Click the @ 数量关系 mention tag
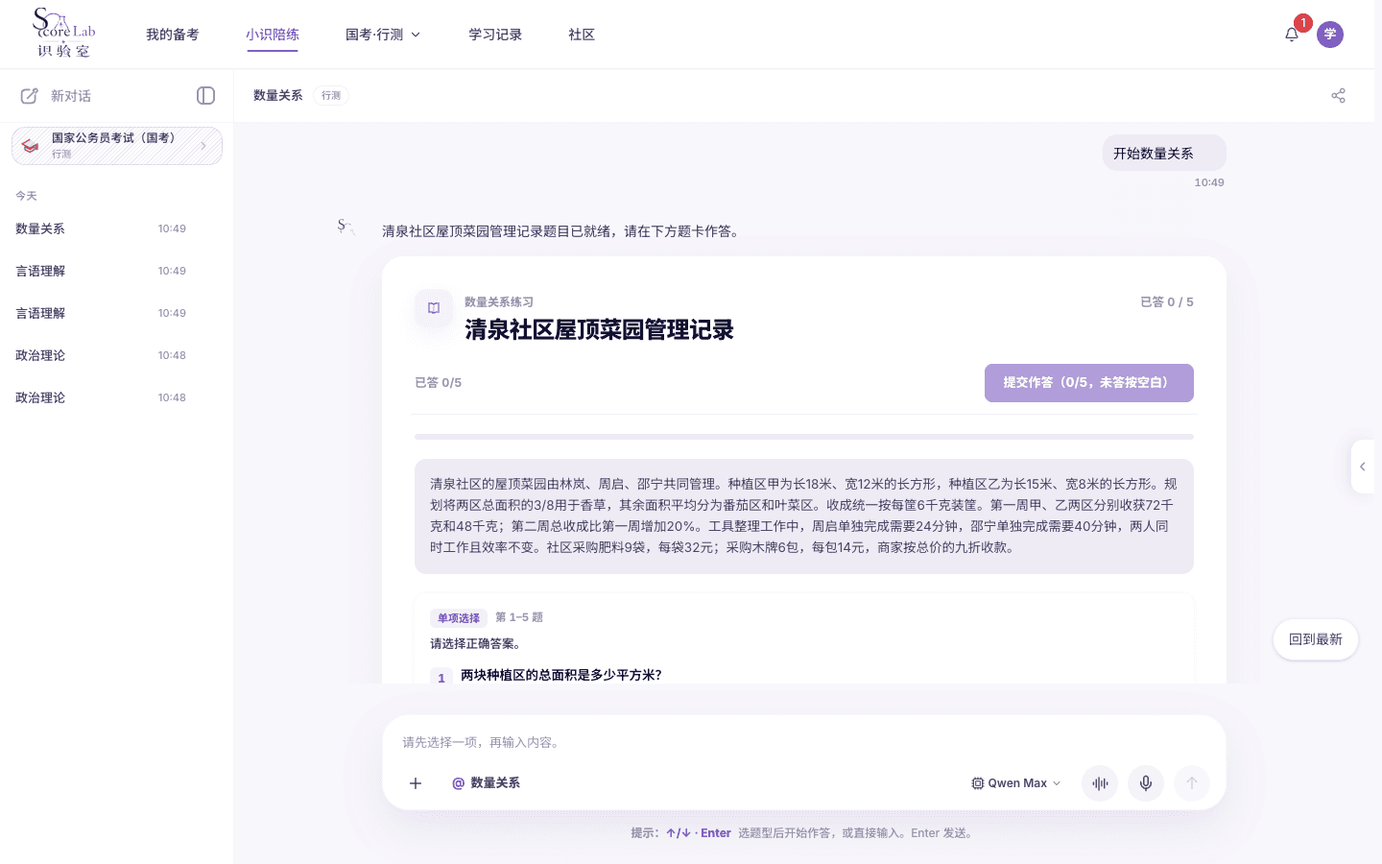The image size is (1382, 864). pyautogui.click(x=486, y=783)
